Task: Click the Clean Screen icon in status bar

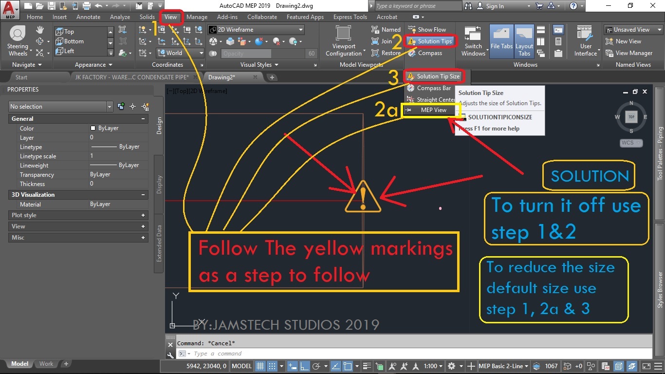Action: click(646, 366)
